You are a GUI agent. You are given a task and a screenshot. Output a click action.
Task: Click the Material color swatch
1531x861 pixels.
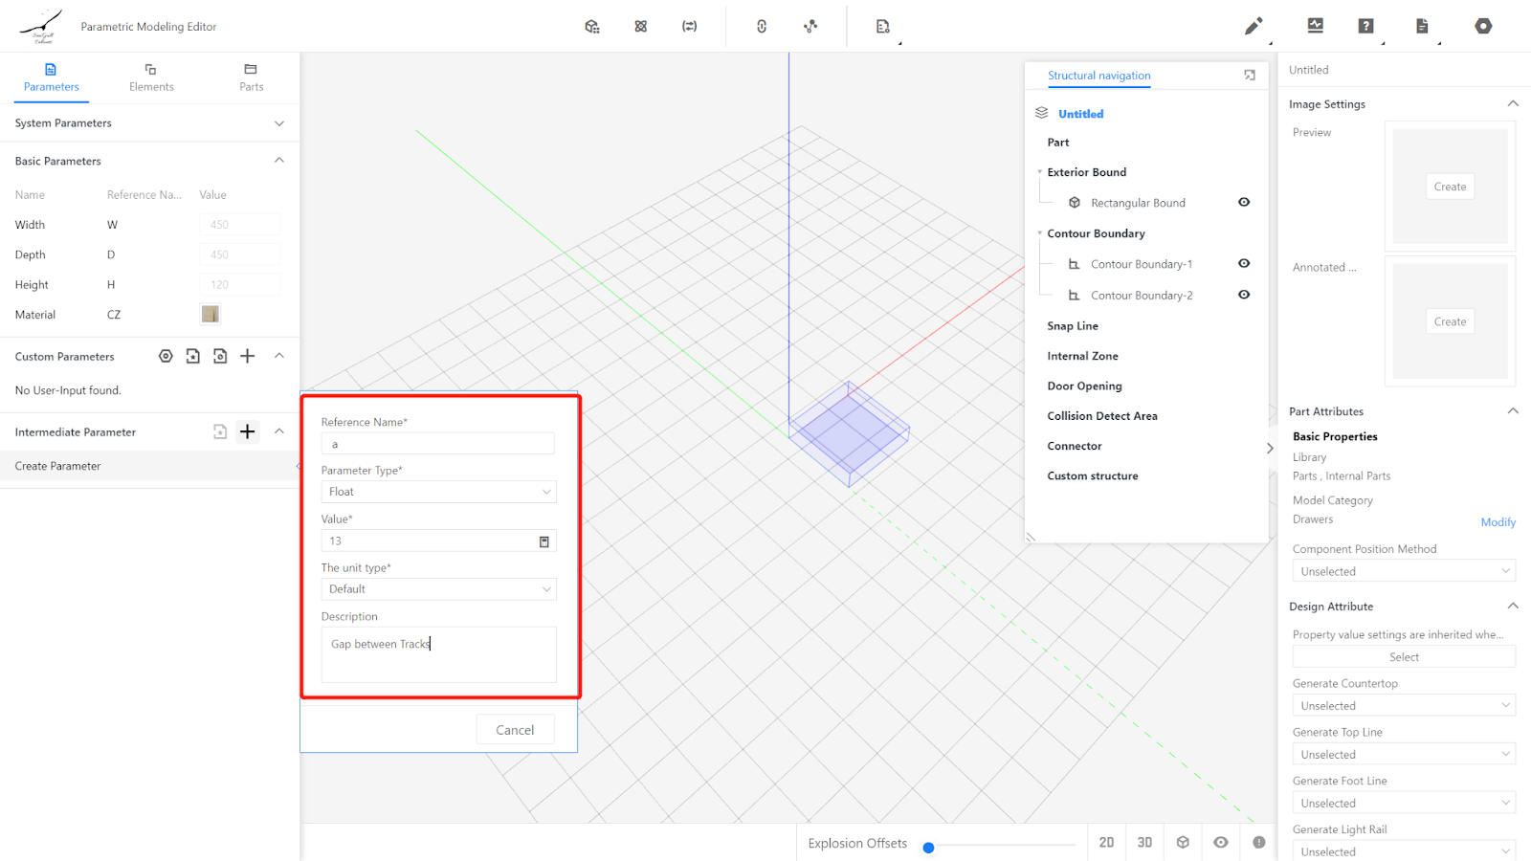[x=211, y=314]
